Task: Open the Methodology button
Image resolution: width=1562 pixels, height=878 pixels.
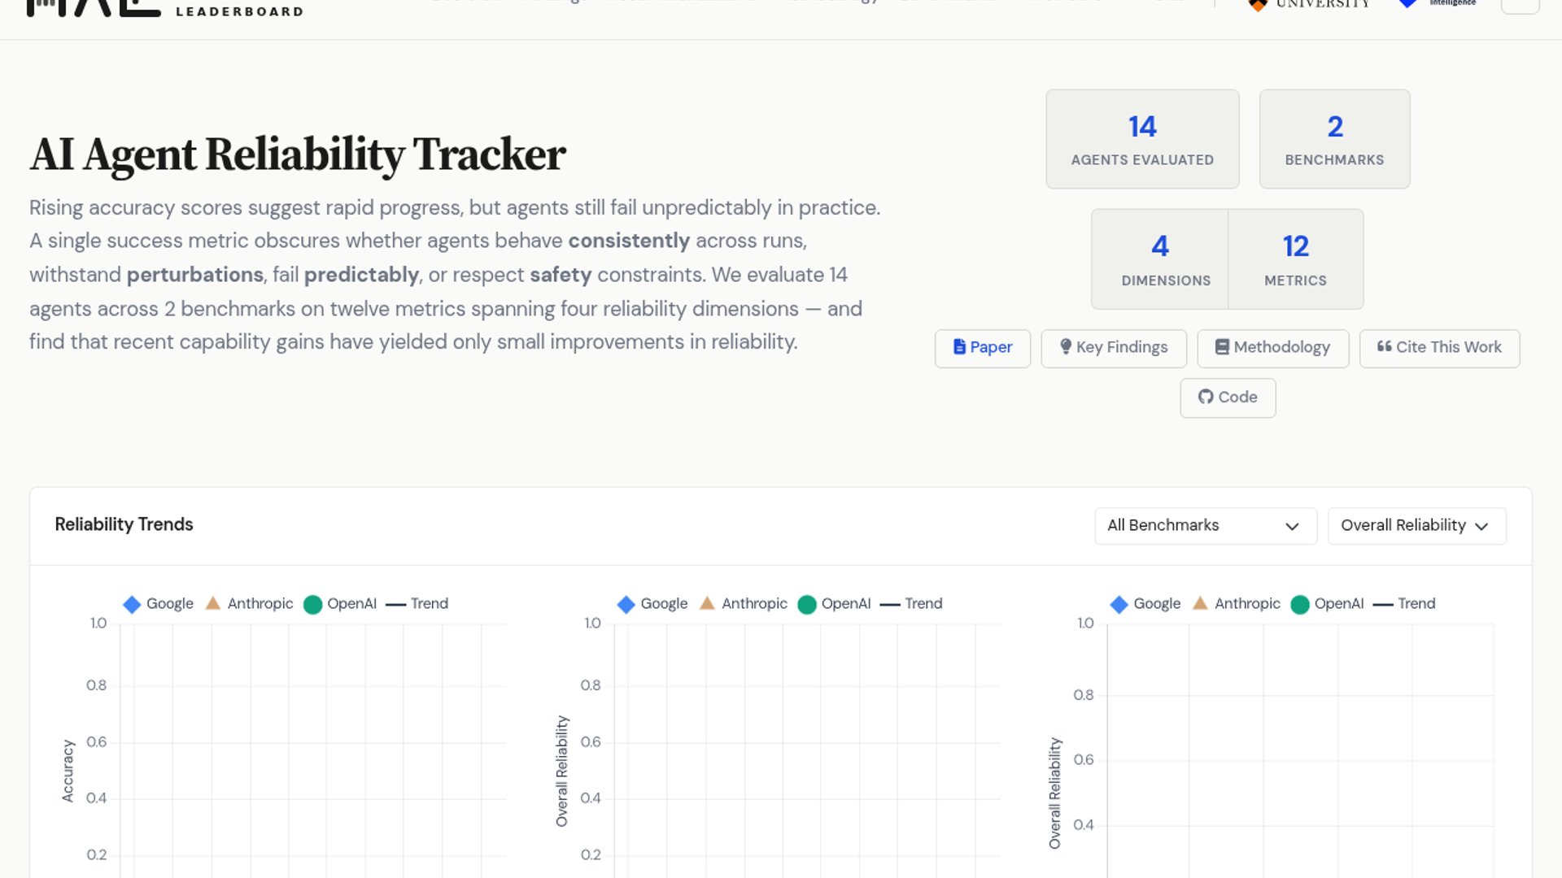Action: 1272,348
